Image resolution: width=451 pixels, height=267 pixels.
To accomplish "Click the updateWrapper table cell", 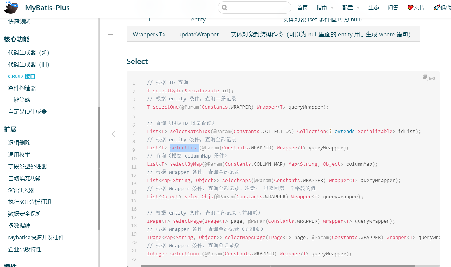I will pos(198,34).
